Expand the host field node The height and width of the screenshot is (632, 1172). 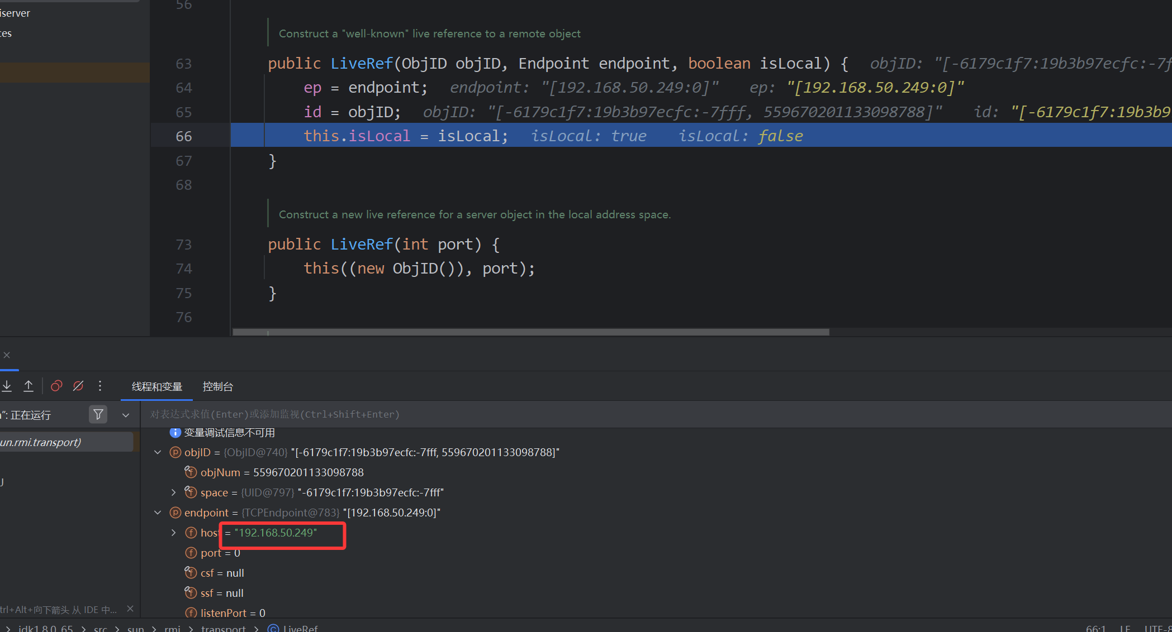tap(174, 533)
